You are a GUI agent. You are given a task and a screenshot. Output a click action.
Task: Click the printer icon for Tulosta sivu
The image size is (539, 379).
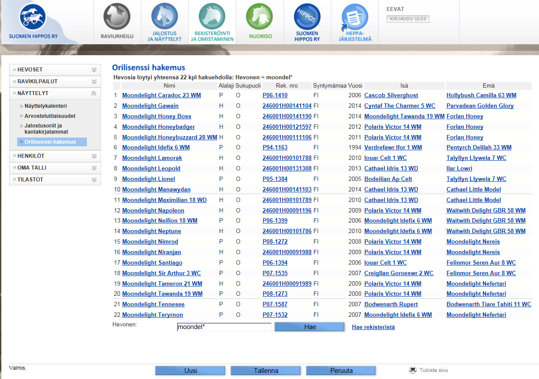point(413,370)
